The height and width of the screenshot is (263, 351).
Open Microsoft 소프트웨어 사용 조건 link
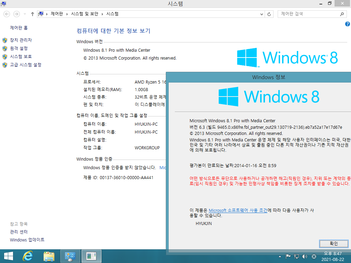pos(238,210)
